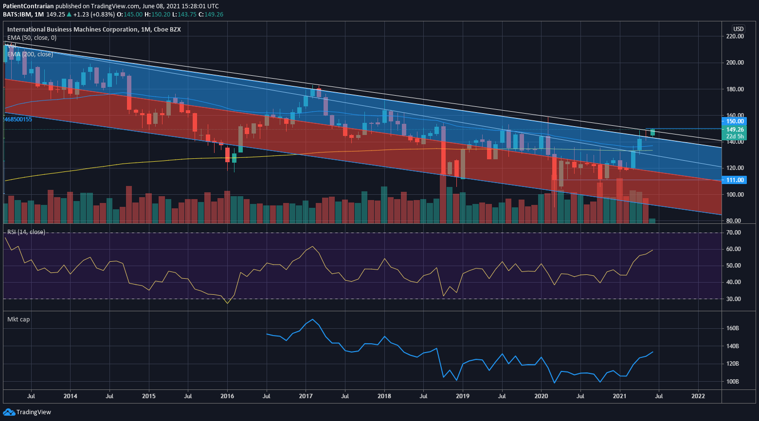Image resolution: width=759 pixels, height=421 pixels.
Task: Click the Mkt cap pane label
Action: 18,320
